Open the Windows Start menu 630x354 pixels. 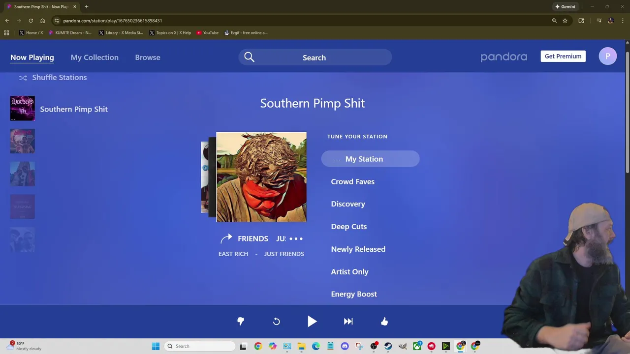point(156,346)
